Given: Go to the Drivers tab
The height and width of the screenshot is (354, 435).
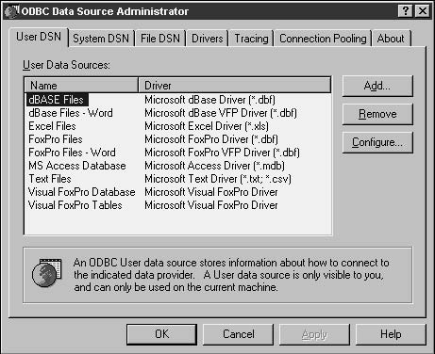Looking at the screenshot, I should point(208,39).
